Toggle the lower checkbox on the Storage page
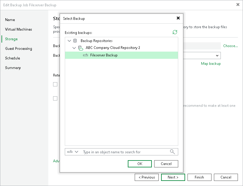Image resolution: width=243 pixels, height=186 pixels. 55,98
